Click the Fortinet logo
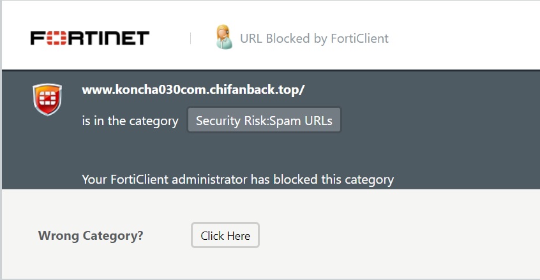The height and width of the screenshot is (280, 540). click(x=89, y=38)
